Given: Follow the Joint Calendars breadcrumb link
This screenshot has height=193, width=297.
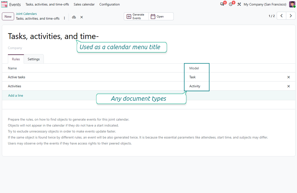Looking at the screenshot, I should pos(26,14).
